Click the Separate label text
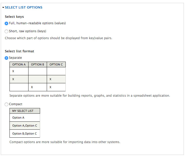This screenshot has height=157, width=189. (15, 58)
